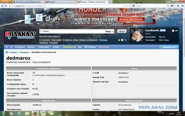
Task: Expand the Лента menu dropdown
Action: click(32, 47)
